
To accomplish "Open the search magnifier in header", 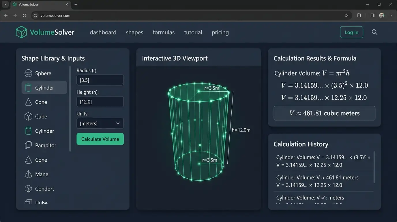I will pos(374,32).
